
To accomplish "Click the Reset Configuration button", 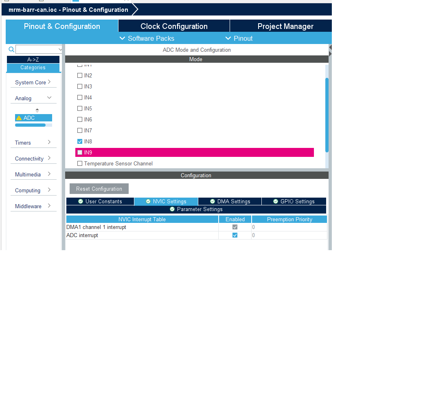I will click(99, 189).
